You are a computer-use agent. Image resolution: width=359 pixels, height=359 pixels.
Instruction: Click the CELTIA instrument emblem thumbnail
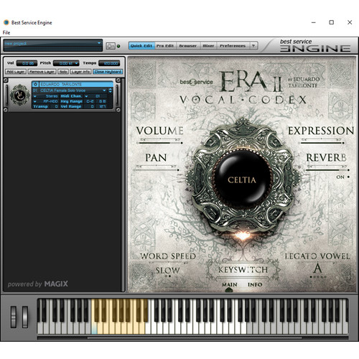[x=19, y=95]
